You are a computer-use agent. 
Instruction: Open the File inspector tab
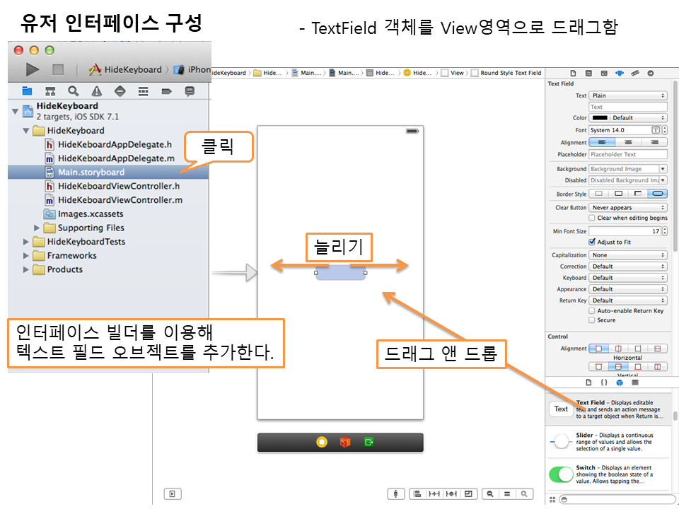572,73
